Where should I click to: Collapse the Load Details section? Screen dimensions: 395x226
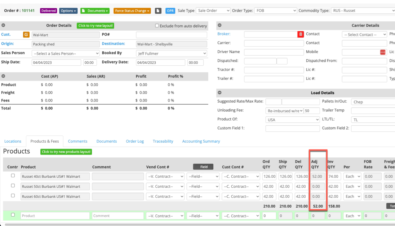point(219,92)
